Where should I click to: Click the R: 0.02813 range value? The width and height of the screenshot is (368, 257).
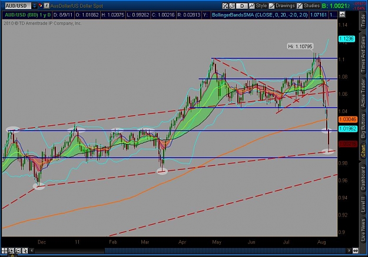[x=188, y=15]
